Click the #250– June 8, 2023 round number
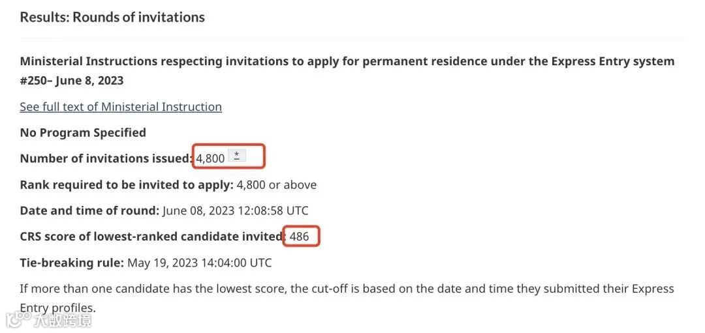705x333 pixels. coord(72,81)
